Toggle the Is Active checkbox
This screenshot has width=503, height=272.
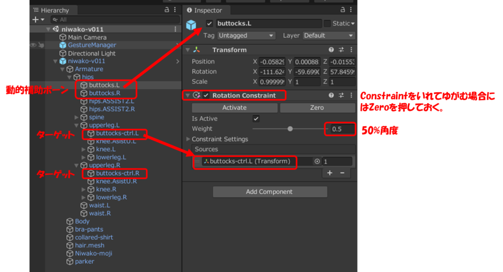click(x=256, y=119)
